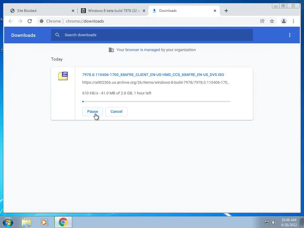Switch to the Windows 8 beta build 7978 tab
The height and width of the screenshot is (228, 304).
(x=113, y=11)
